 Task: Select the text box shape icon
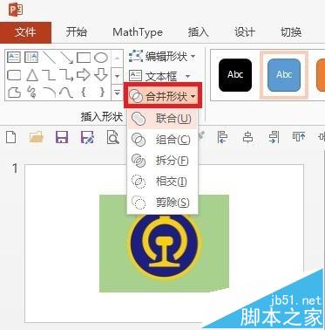[x=14, y=57]
